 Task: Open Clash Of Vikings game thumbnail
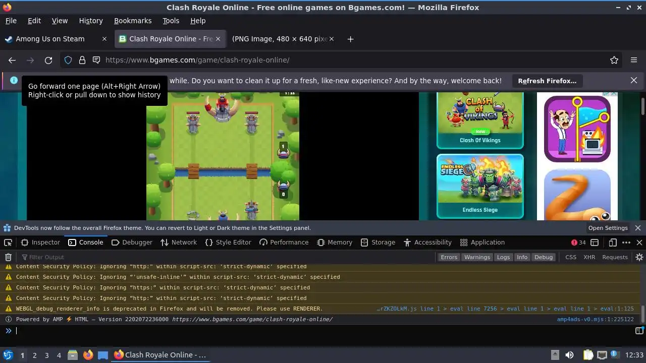tap(480, 120)
